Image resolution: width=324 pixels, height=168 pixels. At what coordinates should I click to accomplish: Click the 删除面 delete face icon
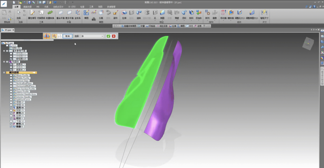[231, 15]
